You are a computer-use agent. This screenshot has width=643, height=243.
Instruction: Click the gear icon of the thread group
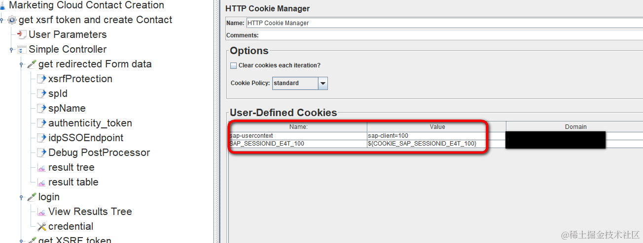[x=12, y=20]
